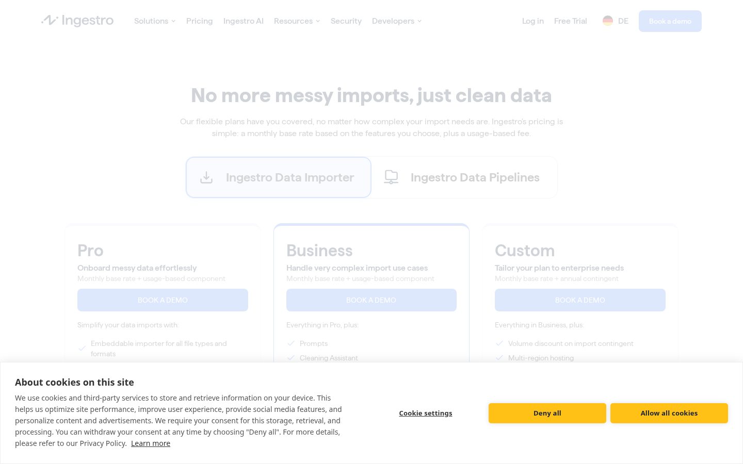Click 'Everything in Business, plus:' text
Viewport: 743px width, 464px height.
(539, 325)
